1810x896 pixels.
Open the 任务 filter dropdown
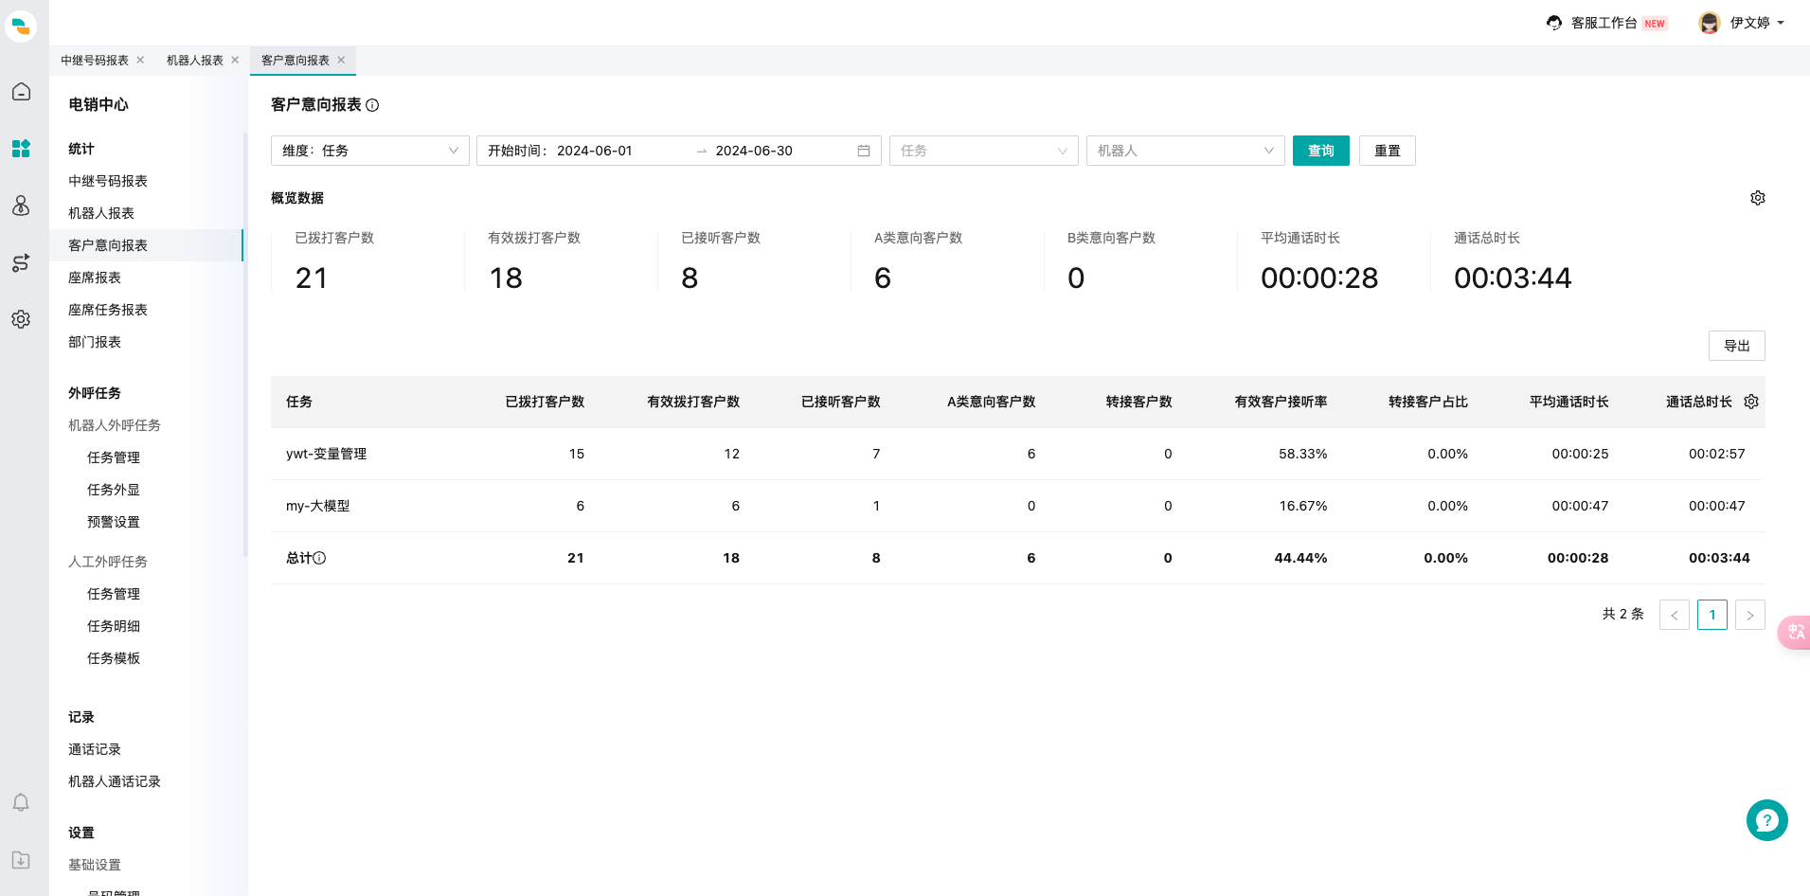click(x=984, y=151)
